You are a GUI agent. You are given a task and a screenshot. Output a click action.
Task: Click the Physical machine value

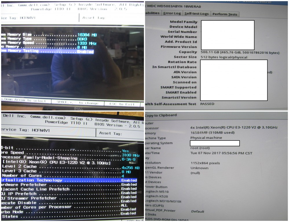(206, 138)
